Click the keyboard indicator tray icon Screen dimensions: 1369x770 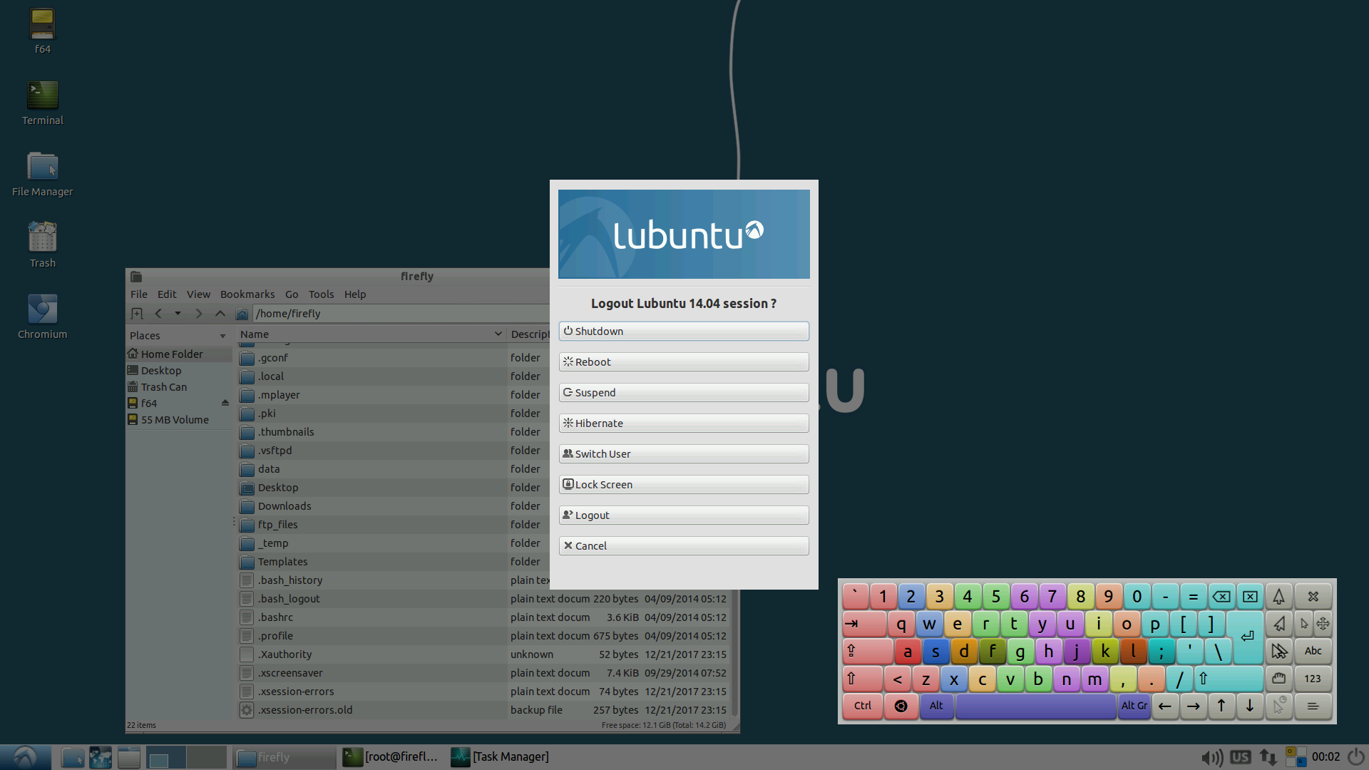tap(1296, 757)
